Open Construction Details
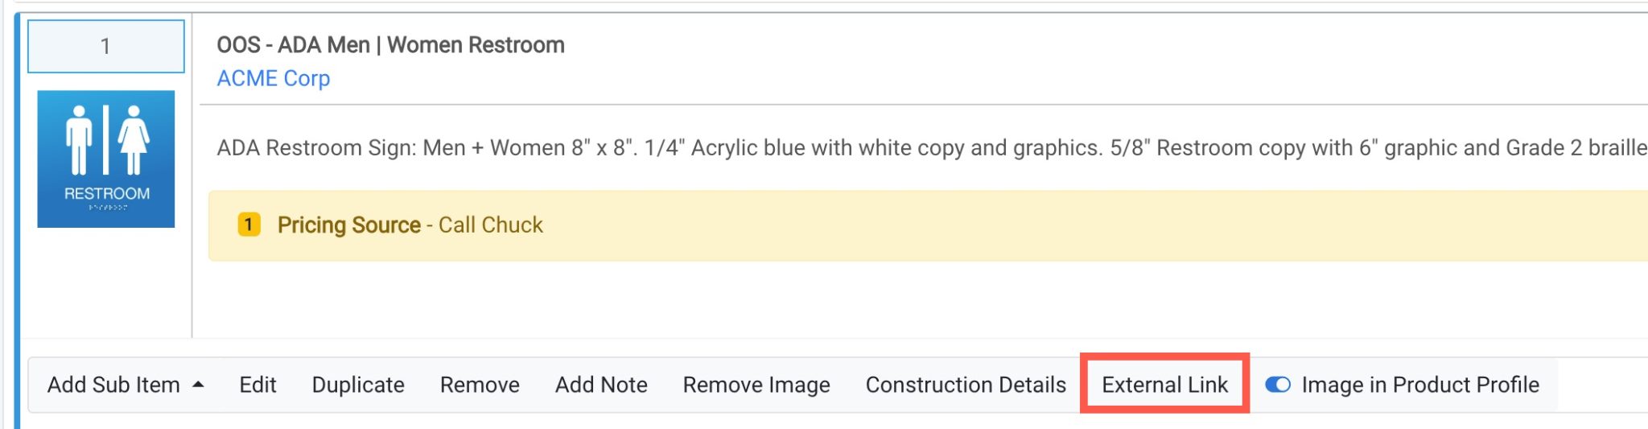 click(966, 385)
